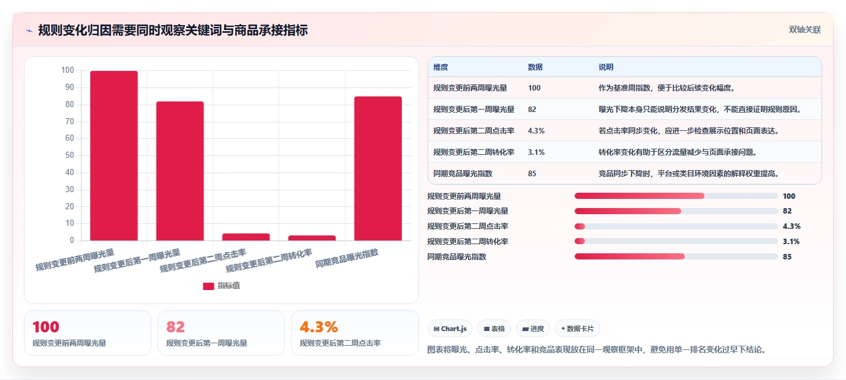Select the 表格 tag chip
The width and height of the screenshot is (846, 380).
494,329
